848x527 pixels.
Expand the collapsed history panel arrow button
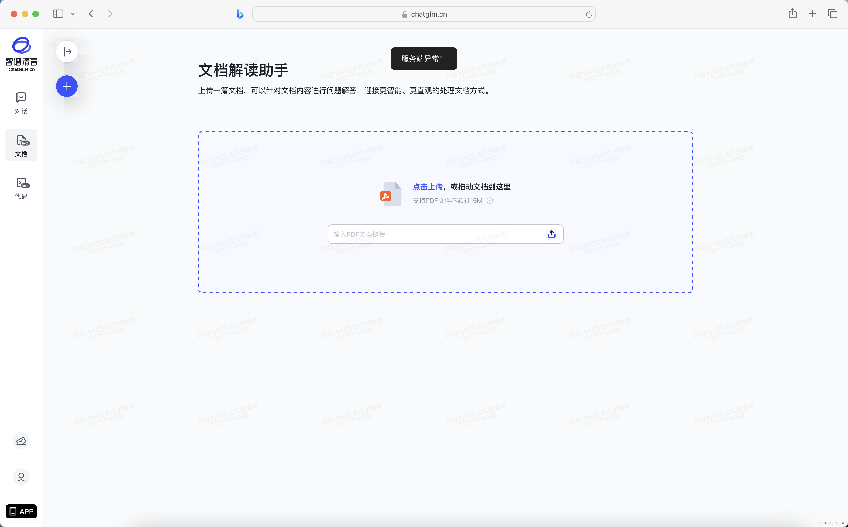tap(67, 52)
